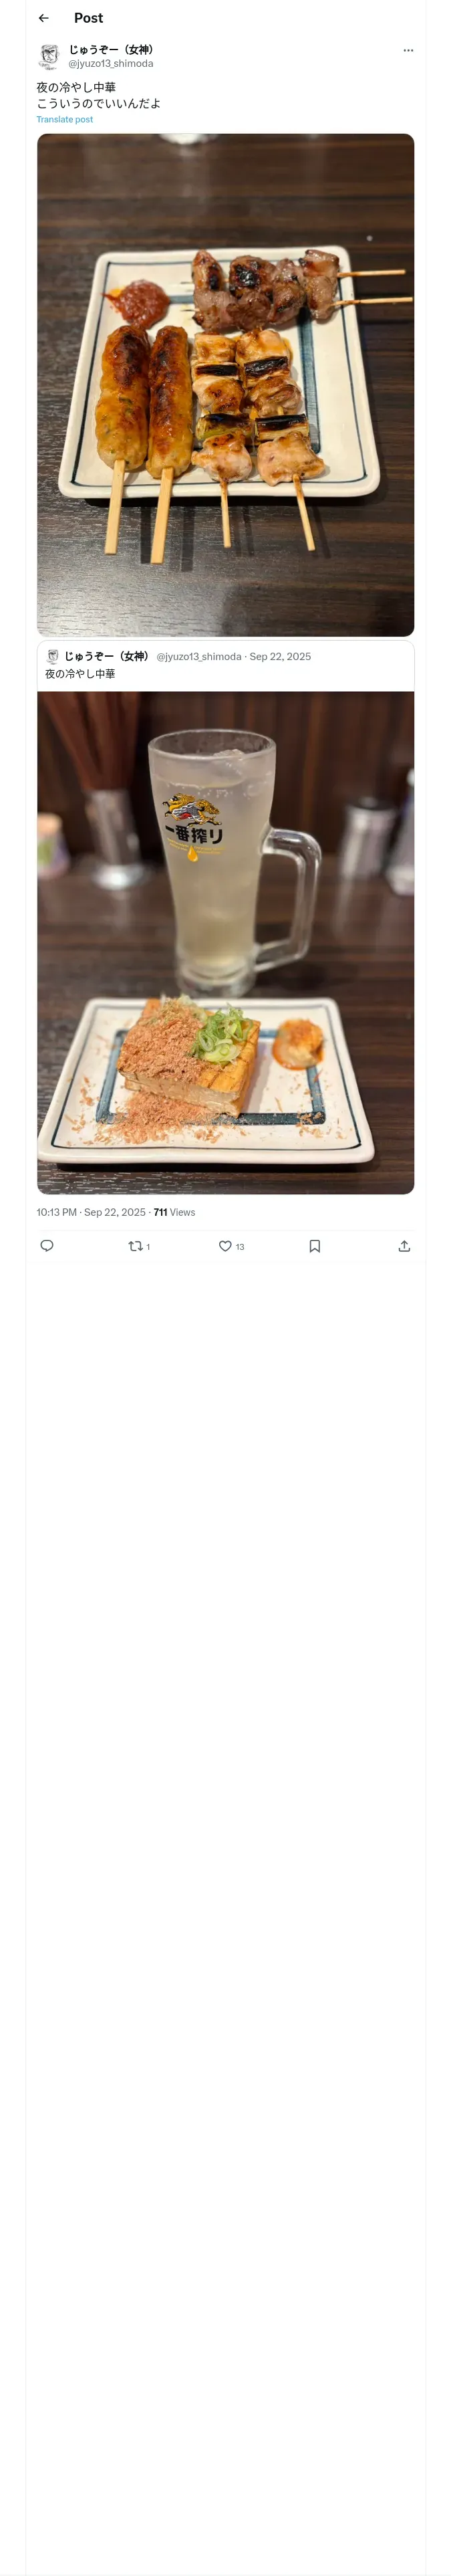
Task: Repost this post using the repost icon
Action: 136,1246
